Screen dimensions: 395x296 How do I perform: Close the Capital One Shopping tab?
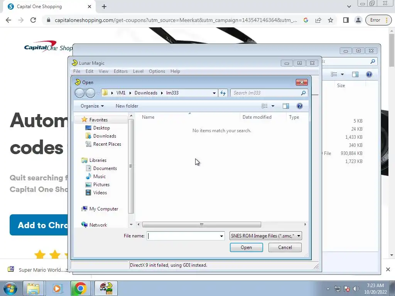point(89,7)
